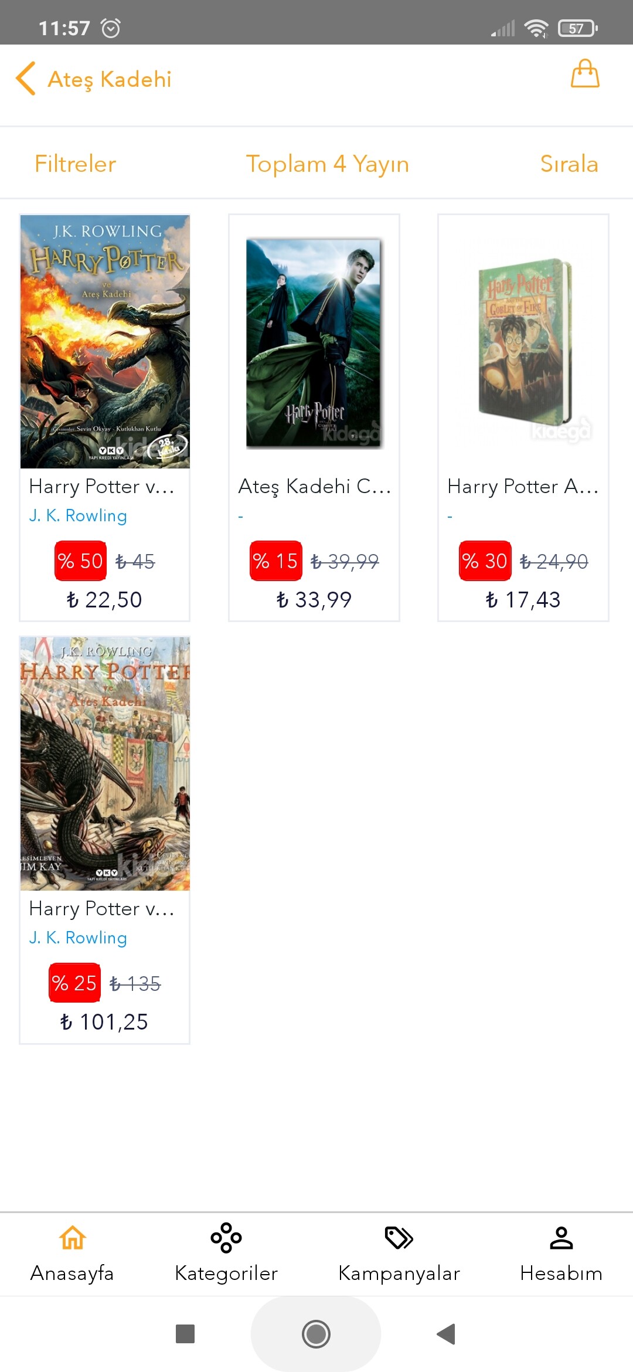The width and height of the screenshot is (633, 1372).
Task: Select the Harry Potter A... product title
Action: tap(523, 486)
